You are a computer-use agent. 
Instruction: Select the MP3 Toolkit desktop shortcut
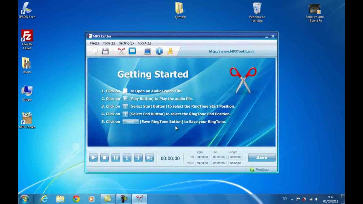(x=27, y=121)
